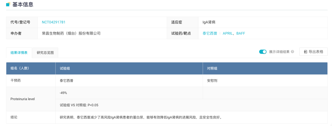Click the 展示详细结果 label text
Image resolution: width=332 pixels, height=126 pixels.
coord(279,52)
